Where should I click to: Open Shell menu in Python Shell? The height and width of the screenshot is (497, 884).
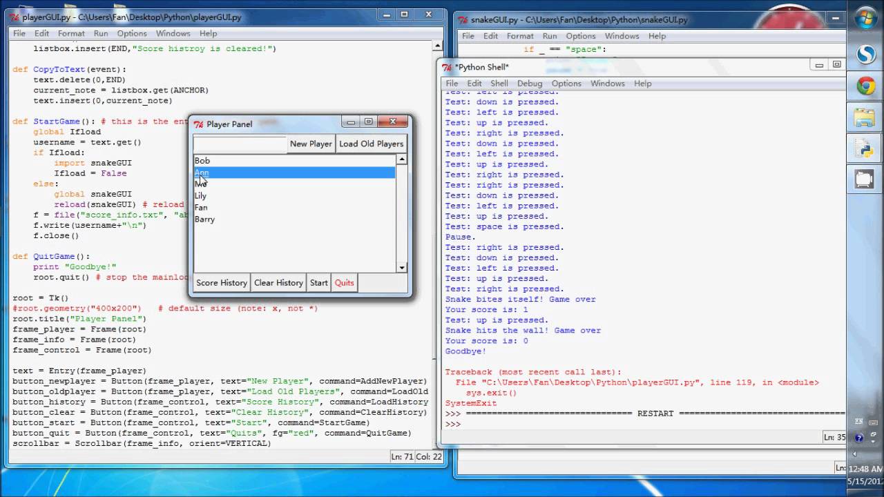point(499,84)
